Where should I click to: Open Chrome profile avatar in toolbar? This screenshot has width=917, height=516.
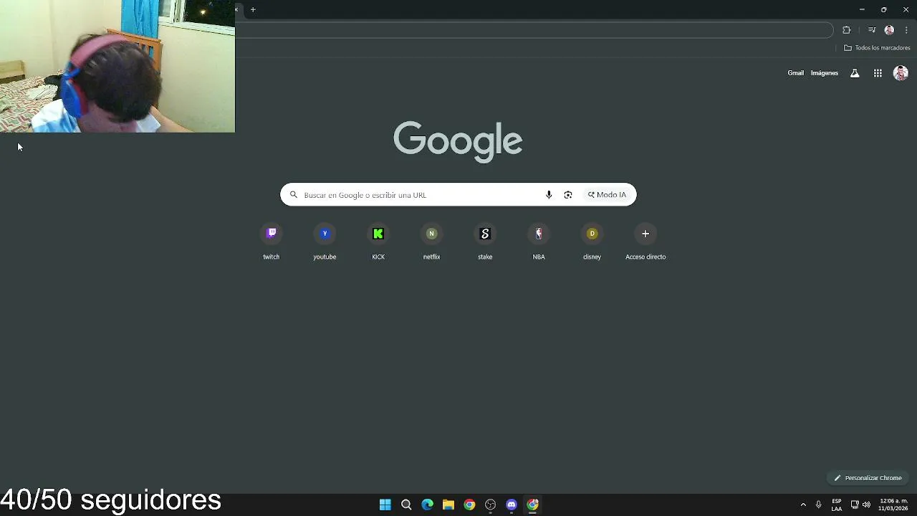point(889,30)
